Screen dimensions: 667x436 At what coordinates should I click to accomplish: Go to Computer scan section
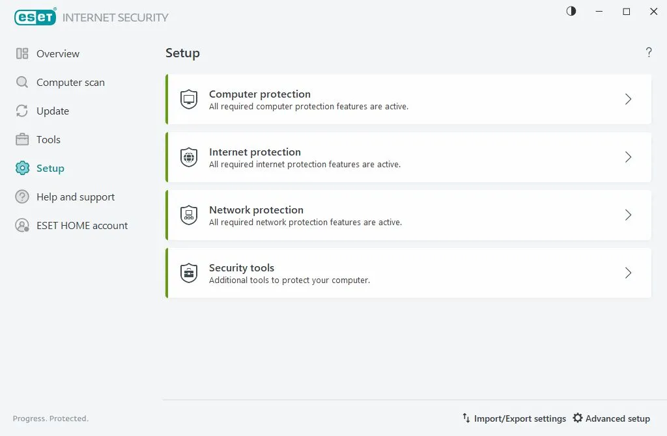70,83
